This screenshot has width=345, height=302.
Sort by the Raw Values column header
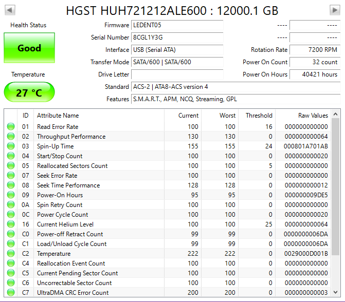click(x=313, y=116)
